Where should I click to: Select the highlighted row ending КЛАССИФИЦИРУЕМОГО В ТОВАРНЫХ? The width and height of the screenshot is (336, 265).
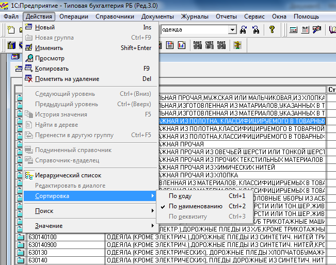pyautogui.click(x=242, y=121)
